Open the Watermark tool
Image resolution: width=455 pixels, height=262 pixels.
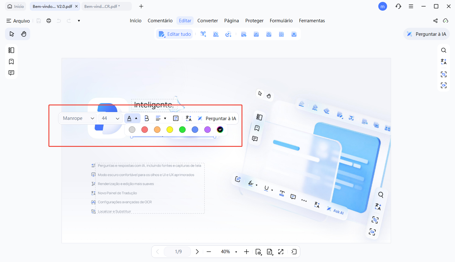point(256,34)
